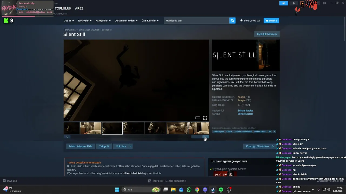Open Spotify from the taskbar
This screenshot has height=194, width=346.
tap(221, 189)
